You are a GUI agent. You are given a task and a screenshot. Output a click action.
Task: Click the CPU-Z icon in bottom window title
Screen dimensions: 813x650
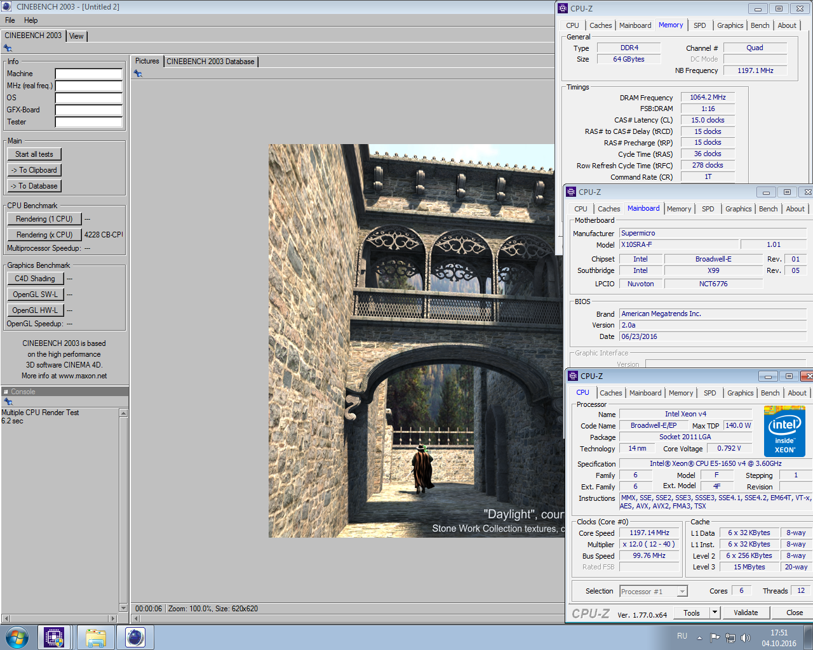573,376
